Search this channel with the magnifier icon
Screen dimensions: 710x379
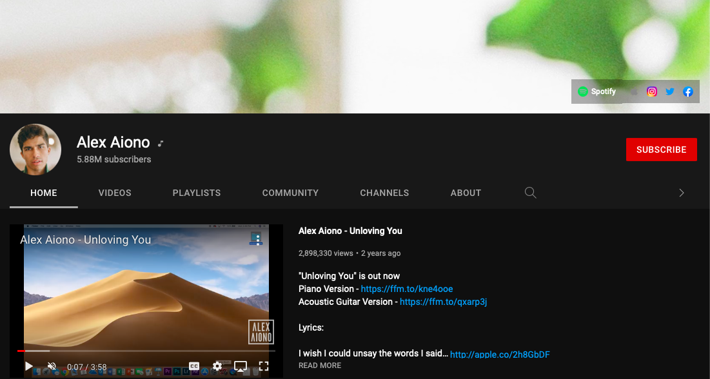531,193
